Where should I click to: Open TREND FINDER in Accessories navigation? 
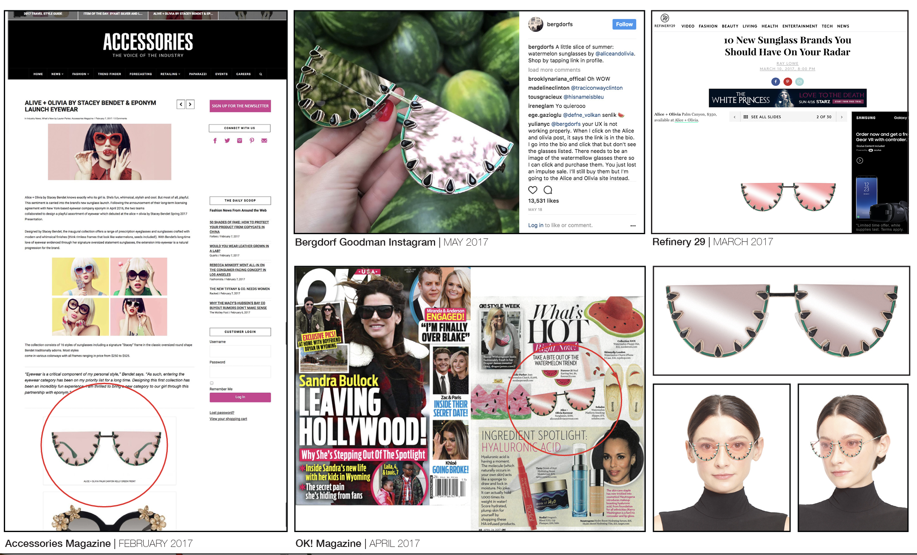tap(110, 74)
